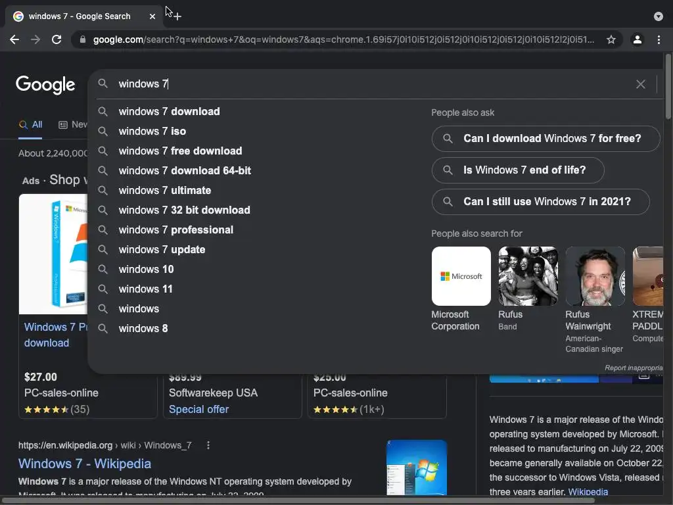This screenshot has width=673, height=505.
Task: Click the 1k+ review star rating
Action: point(348,410)
